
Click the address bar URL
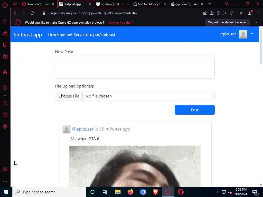click(x=93, y=13)
